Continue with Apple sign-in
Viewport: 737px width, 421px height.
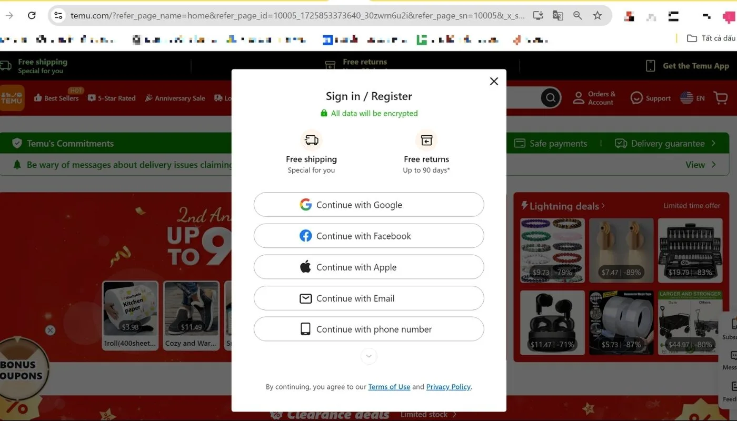click(x=368, y=267)
